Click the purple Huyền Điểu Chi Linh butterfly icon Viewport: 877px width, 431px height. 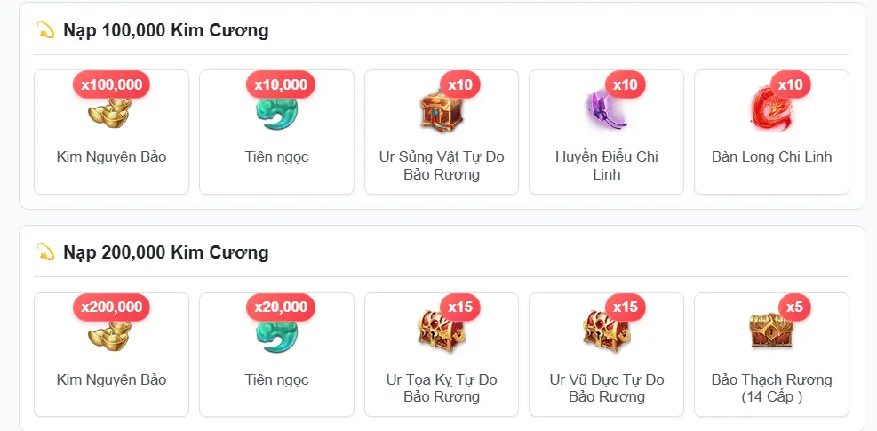point(606,110)
